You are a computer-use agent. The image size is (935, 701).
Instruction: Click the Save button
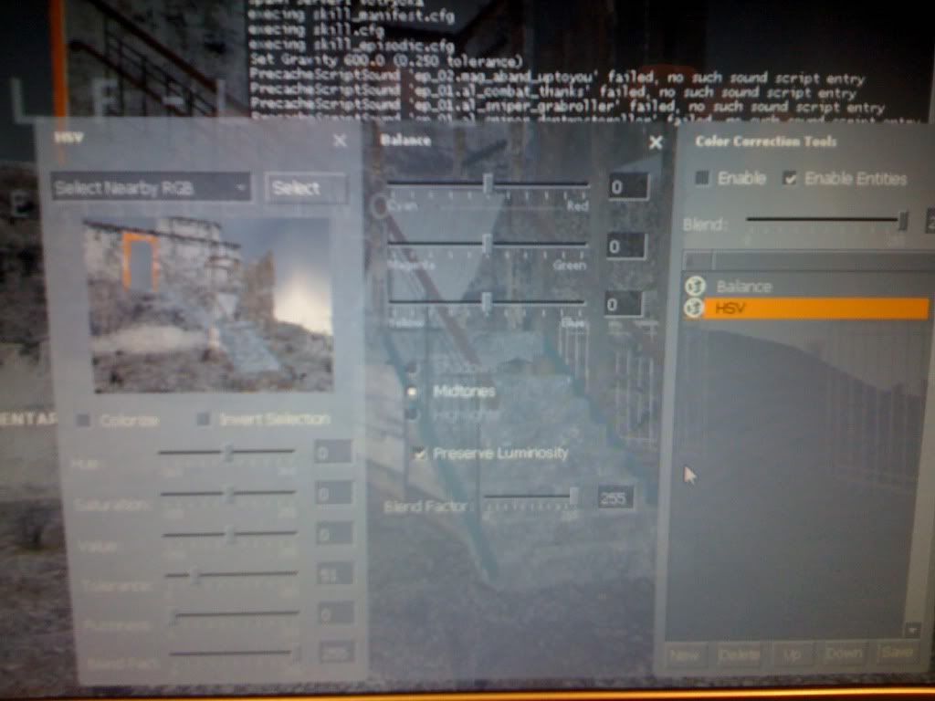(x=895, y=654)
